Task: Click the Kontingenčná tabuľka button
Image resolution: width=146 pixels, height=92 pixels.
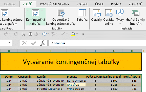Action: tap(35, 17)
